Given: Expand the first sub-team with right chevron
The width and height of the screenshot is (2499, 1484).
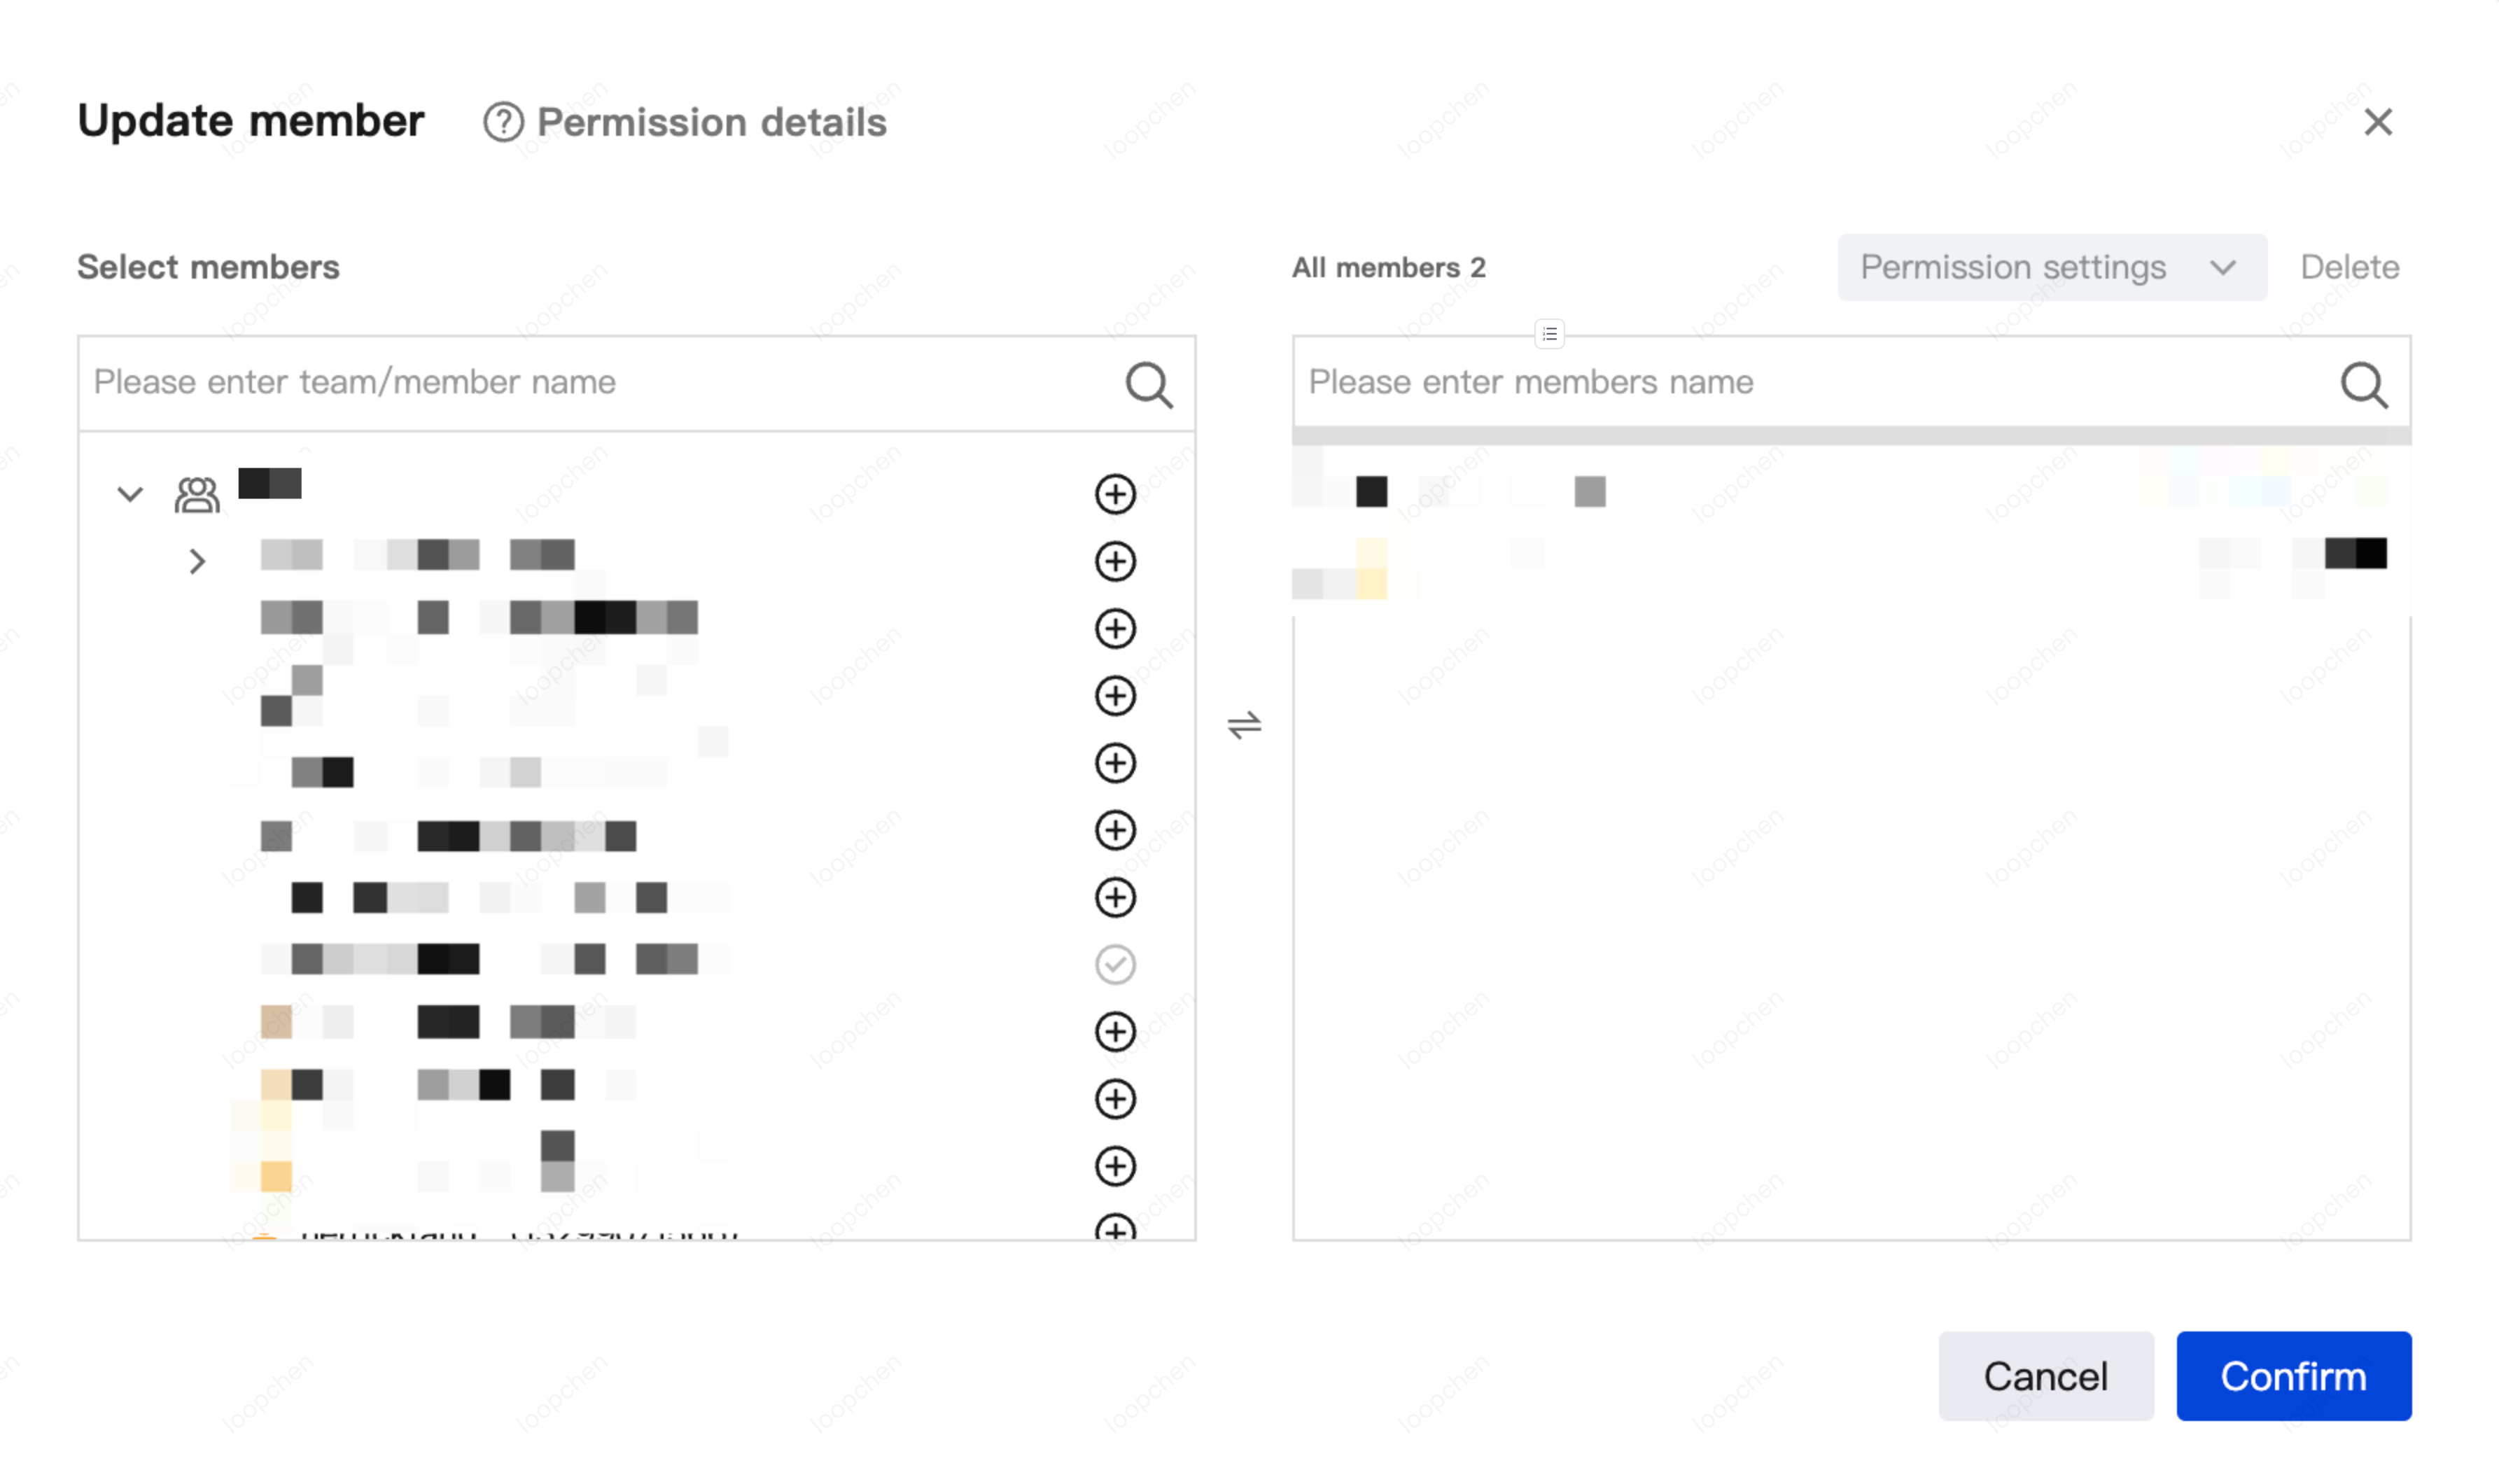Looking at the screenshot, I should (197, 561).
